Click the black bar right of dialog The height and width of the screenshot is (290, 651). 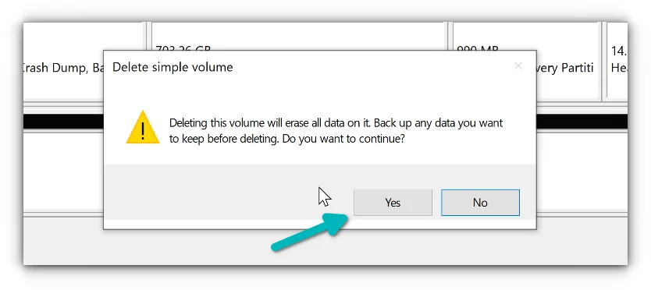coord(582,122)
